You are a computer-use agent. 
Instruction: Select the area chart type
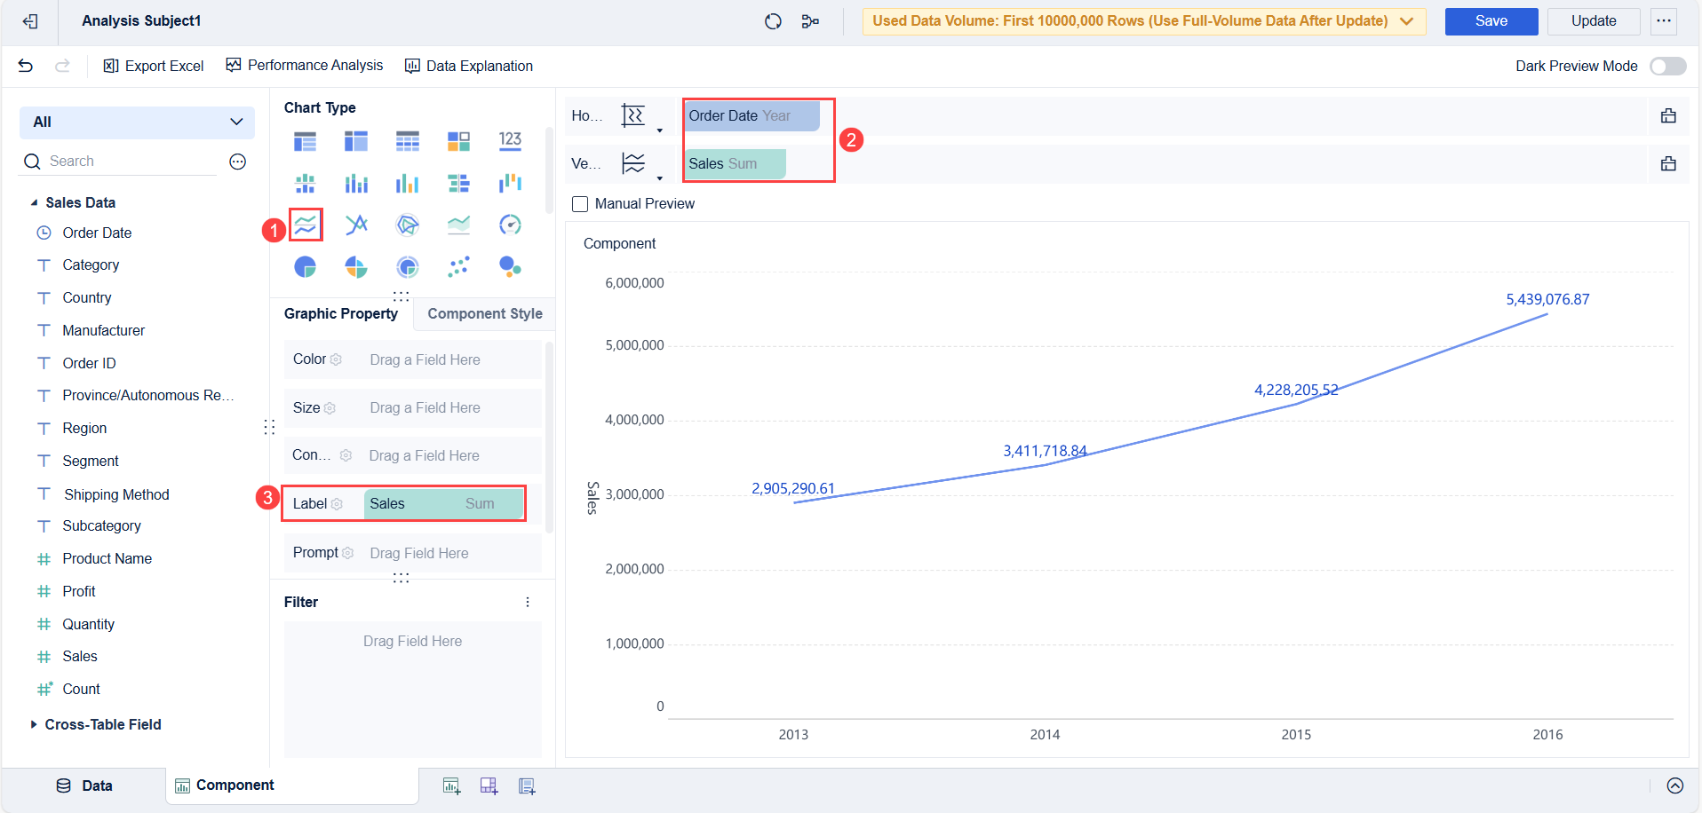pyautogui.click(x=459, y=225)
